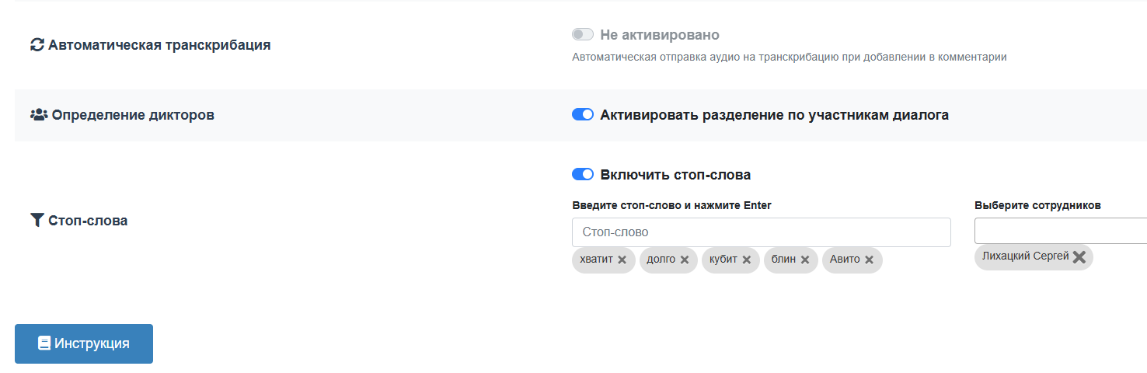Click the automatic transcription refresh icon
Image resolution: width=1147 pixels, height=373 pixels.
pos(37,45)
